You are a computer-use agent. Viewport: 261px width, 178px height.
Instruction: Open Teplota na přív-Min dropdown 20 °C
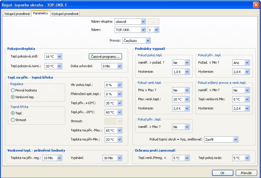click(113, 140)
